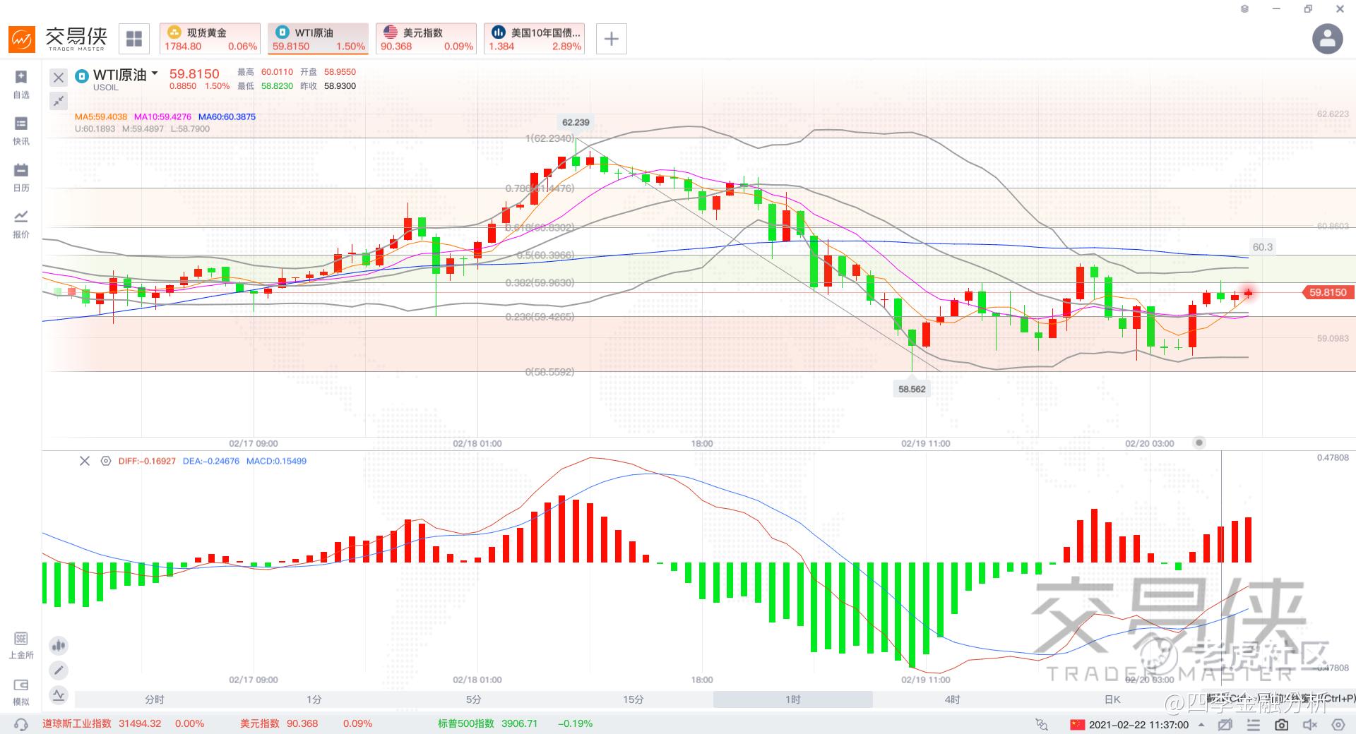Open the list menu icon in status bar

click(1254, 724)
